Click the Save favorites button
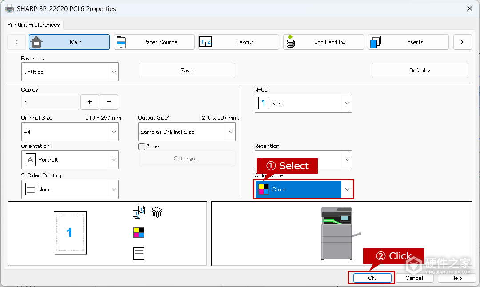The height and width of the screenshot is (287, 480). [187, 70]
